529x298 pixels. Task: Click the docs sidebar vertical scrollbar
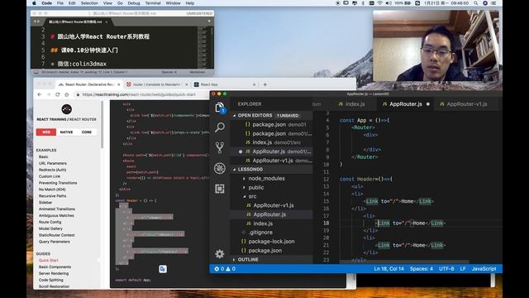pos(102,125)
